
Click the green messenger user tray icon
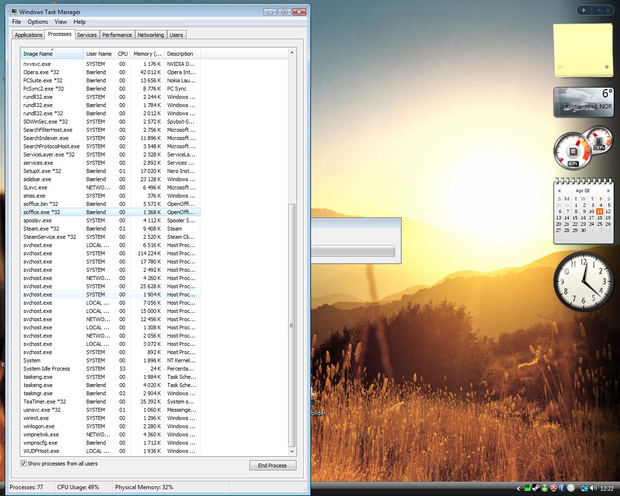pyautogui.click(x=544, y=488)
